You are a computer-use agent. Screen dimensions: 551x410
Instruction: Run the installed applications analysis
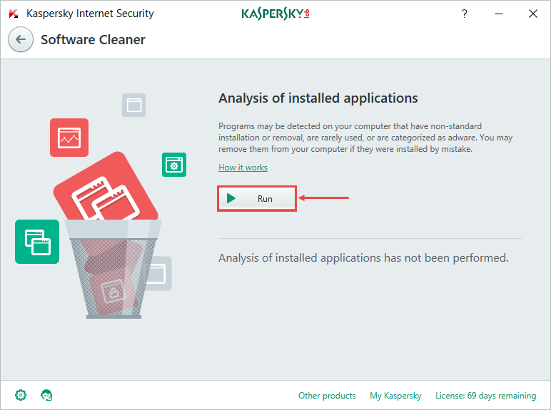(257, 199)
